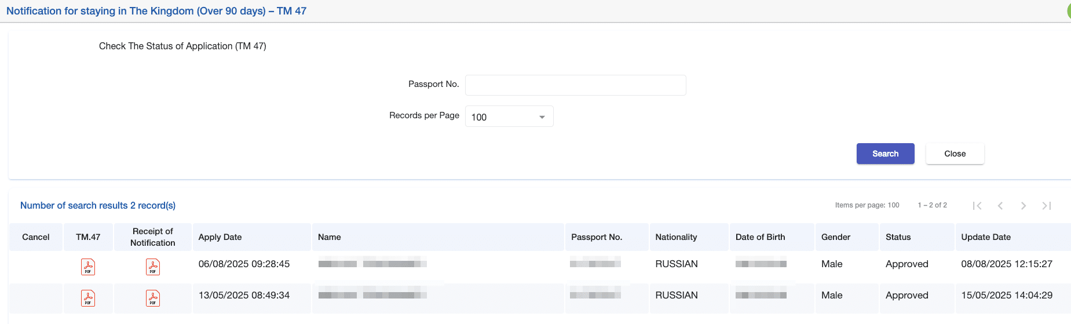Go to first page of results
1071x324 pixels.
(977, 206)
